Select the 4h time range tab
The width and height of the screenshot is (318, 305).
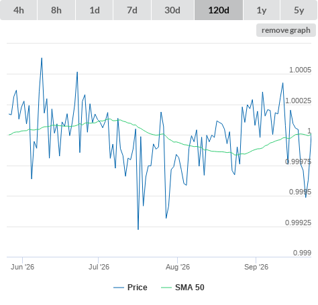(19, 10)
